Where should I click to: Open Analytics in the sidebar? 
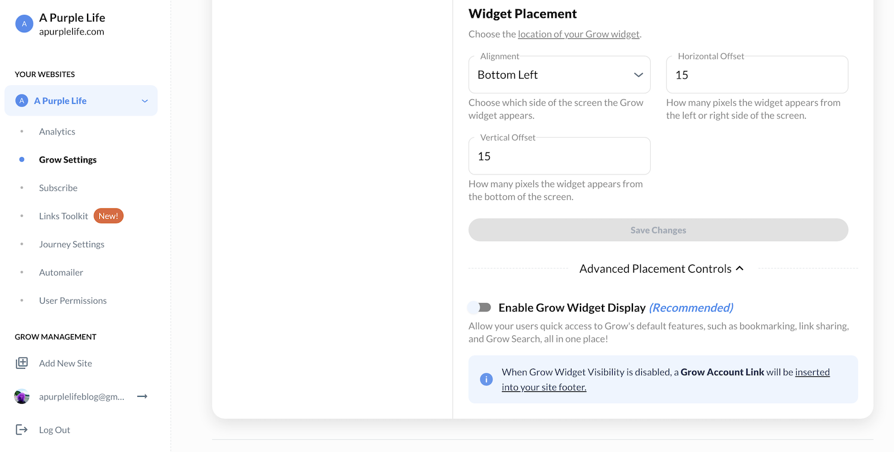coord(57,132)
